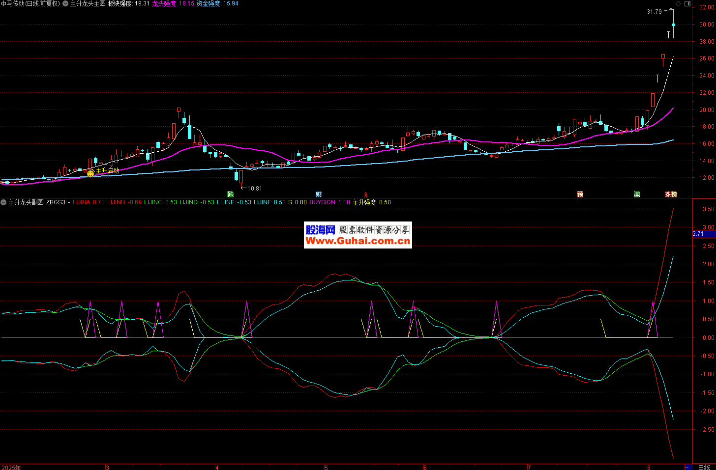Click the LIJINF: 0.53 value
Image resolution: width=716 pixels, height=470 pixels.
point(269,202)
